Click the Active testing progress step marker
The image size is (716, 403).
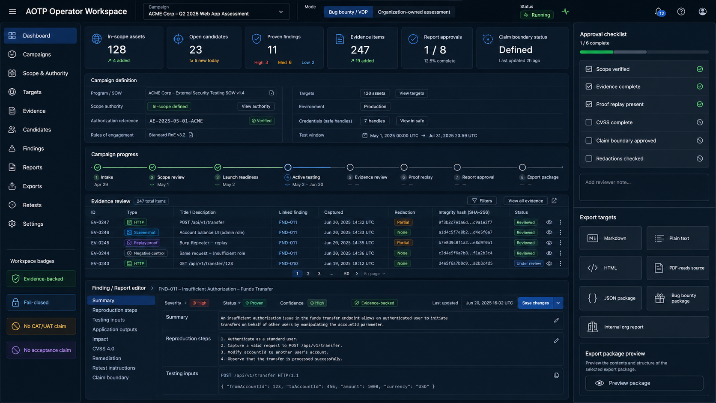288,167
